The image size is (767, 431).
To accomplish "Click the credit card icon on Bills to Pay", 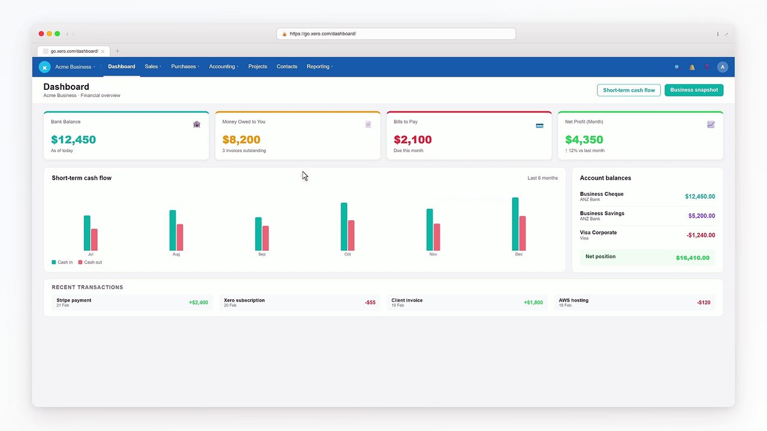I will tap(539, 126).
